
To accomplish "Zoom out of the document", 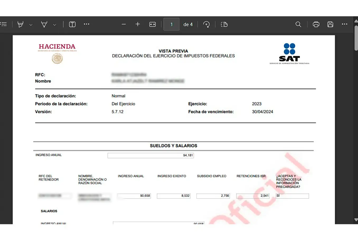I will click(x=124, y=24).
